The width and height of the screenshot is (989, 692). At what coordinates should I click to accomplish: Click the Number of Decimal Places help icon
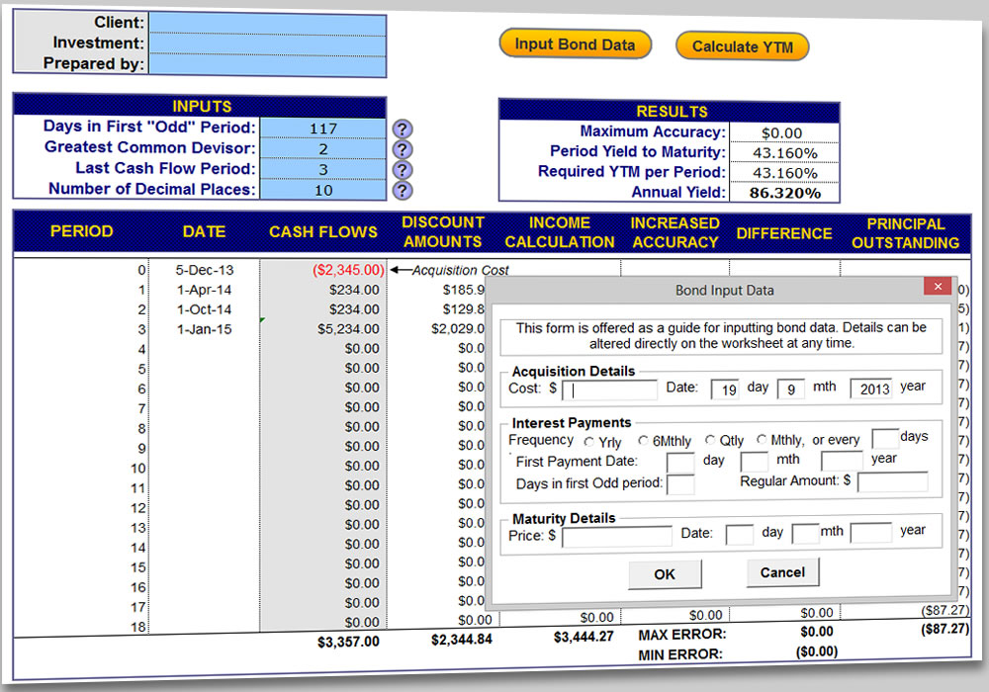click(401, 190)
